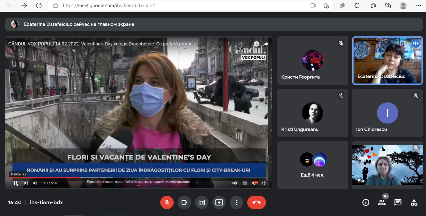Open meeting details info icon

tap(366, 202)
